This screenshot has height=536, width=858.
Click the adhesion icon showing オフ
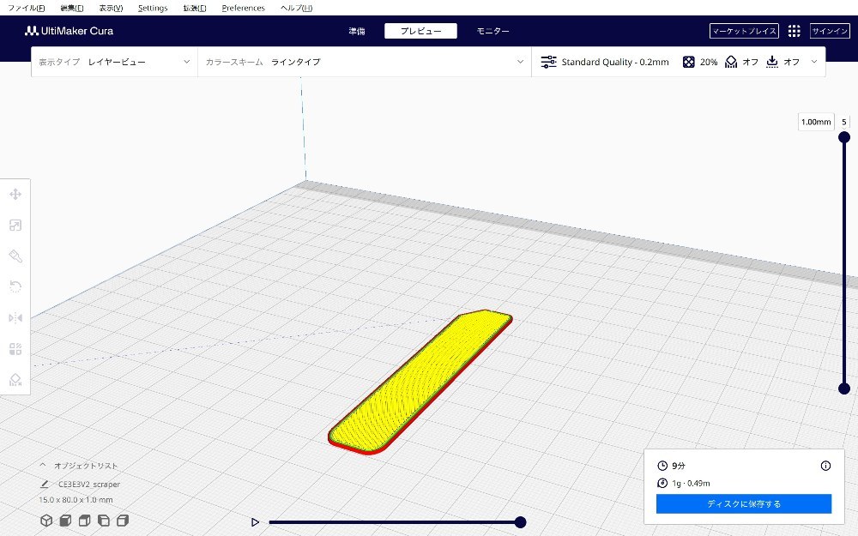[x=771, y=61]
